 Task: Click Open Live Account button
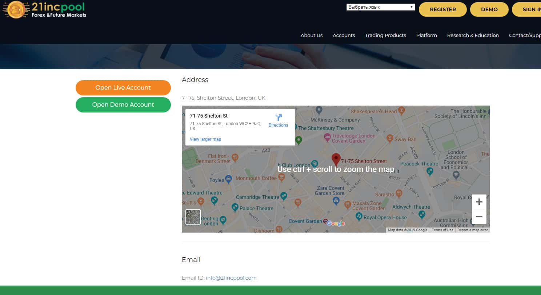point(123,87)
